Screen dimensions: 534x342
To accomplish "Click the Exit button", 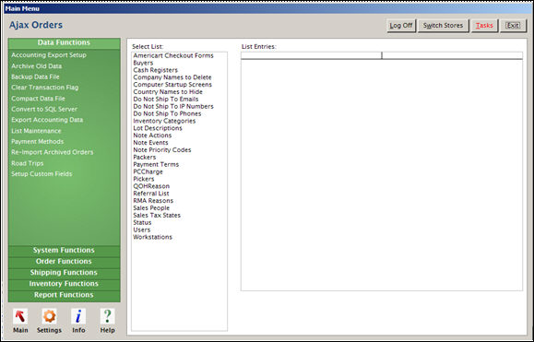I will click(513, 26).
